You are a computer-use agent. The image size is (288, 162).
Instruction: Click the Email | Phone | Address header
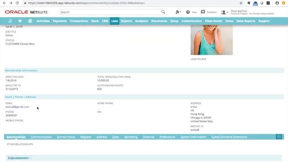(x=20, y=97)
